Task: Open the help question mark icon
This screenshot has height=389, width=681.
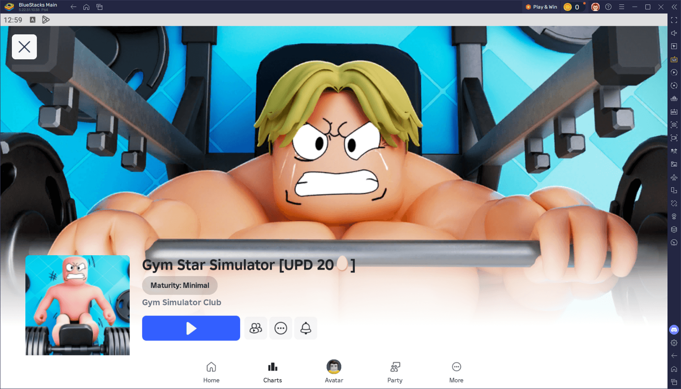Action: click(x=609, y=7)
